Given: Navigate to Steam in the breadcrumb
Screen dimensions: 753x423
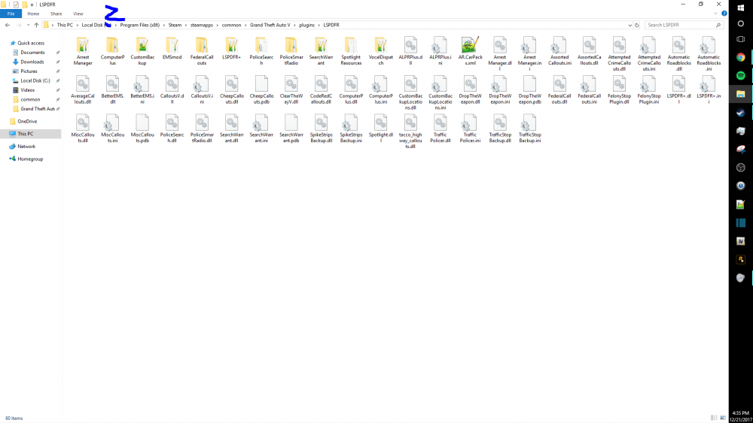Looking at the screenshot, I should 175,25.
